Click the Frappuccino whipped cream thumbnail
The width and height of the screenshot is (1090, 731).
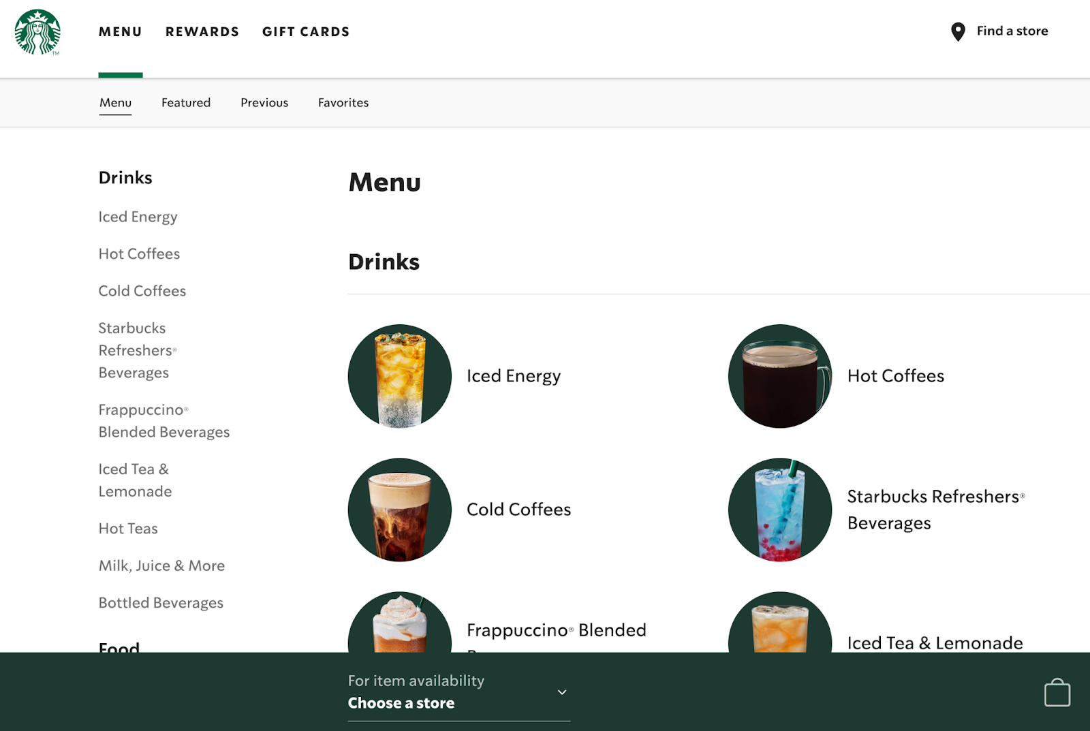pyautogui.click(x=400, y=622)
